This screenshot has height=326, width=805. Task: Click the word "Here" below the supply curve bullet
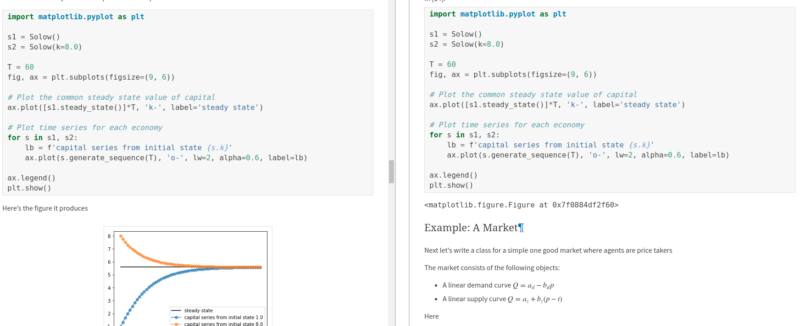[431, 316]
